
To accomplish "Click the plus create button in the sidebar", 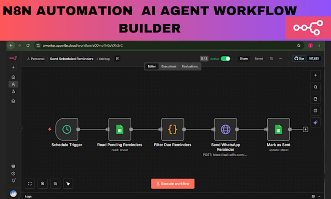I will [13, 68].
